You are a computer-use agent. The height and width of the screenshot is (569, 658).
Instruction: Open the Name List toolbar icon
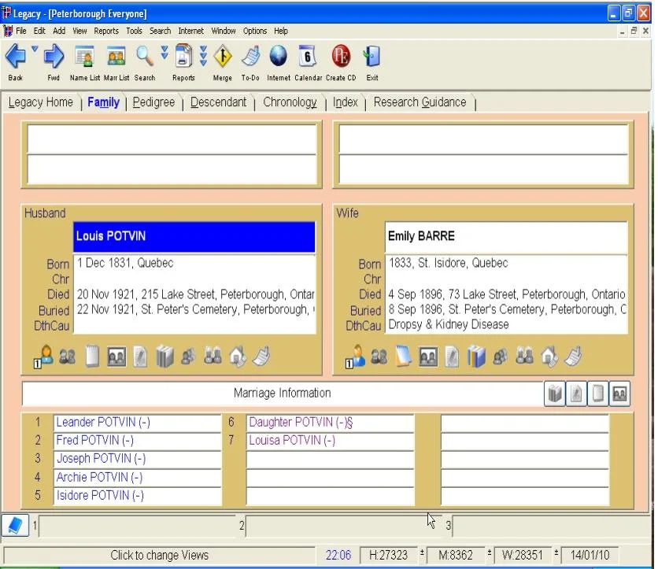click(85, 57)
